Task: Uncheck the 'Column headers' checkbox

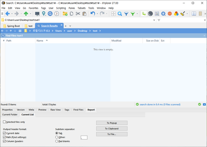Action: click(4, 141)
